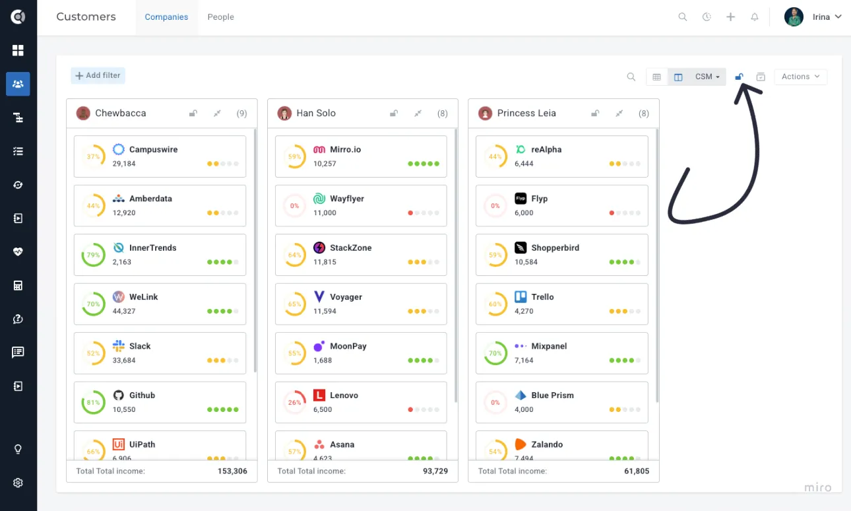Open the Actions dropdown menu
The image size is (851, 511).
coord(800,77)
